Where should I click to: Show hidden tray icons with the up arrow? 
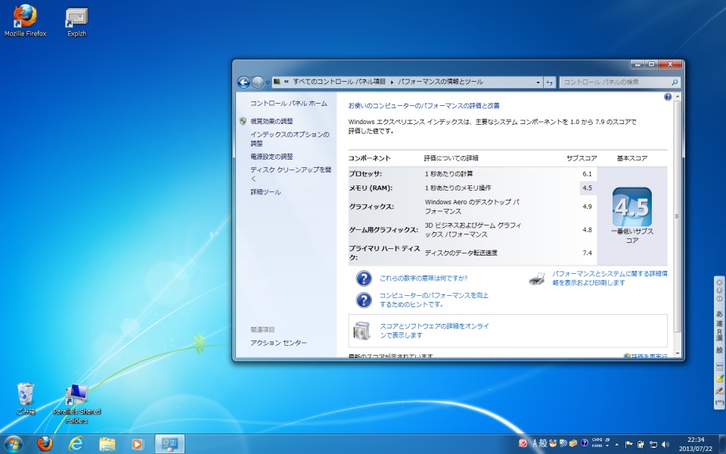click(x=617, y=444)
